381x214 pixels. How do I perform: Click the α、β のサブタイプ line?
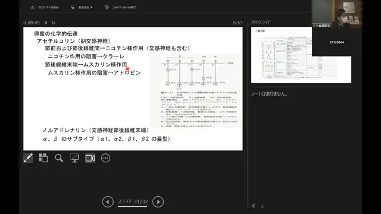click(107, 139)
